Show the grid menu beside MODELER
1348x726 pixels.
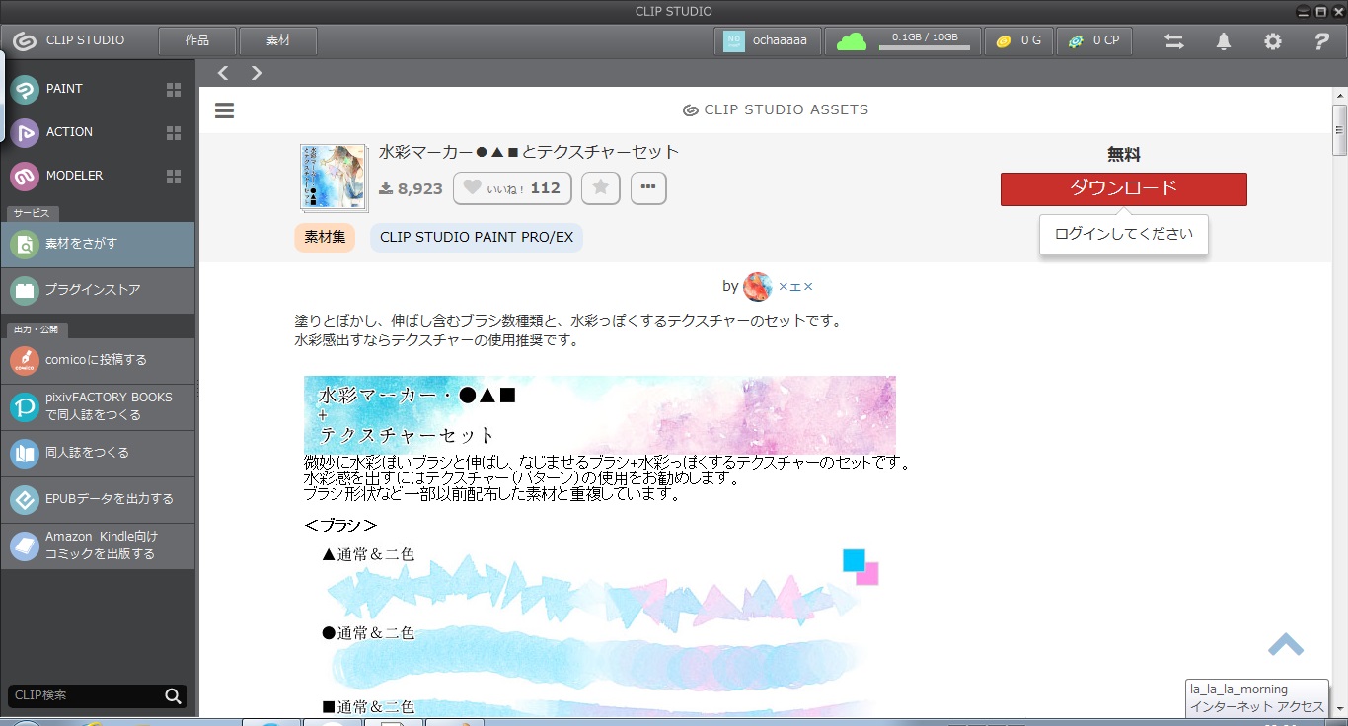click(174, 177)
